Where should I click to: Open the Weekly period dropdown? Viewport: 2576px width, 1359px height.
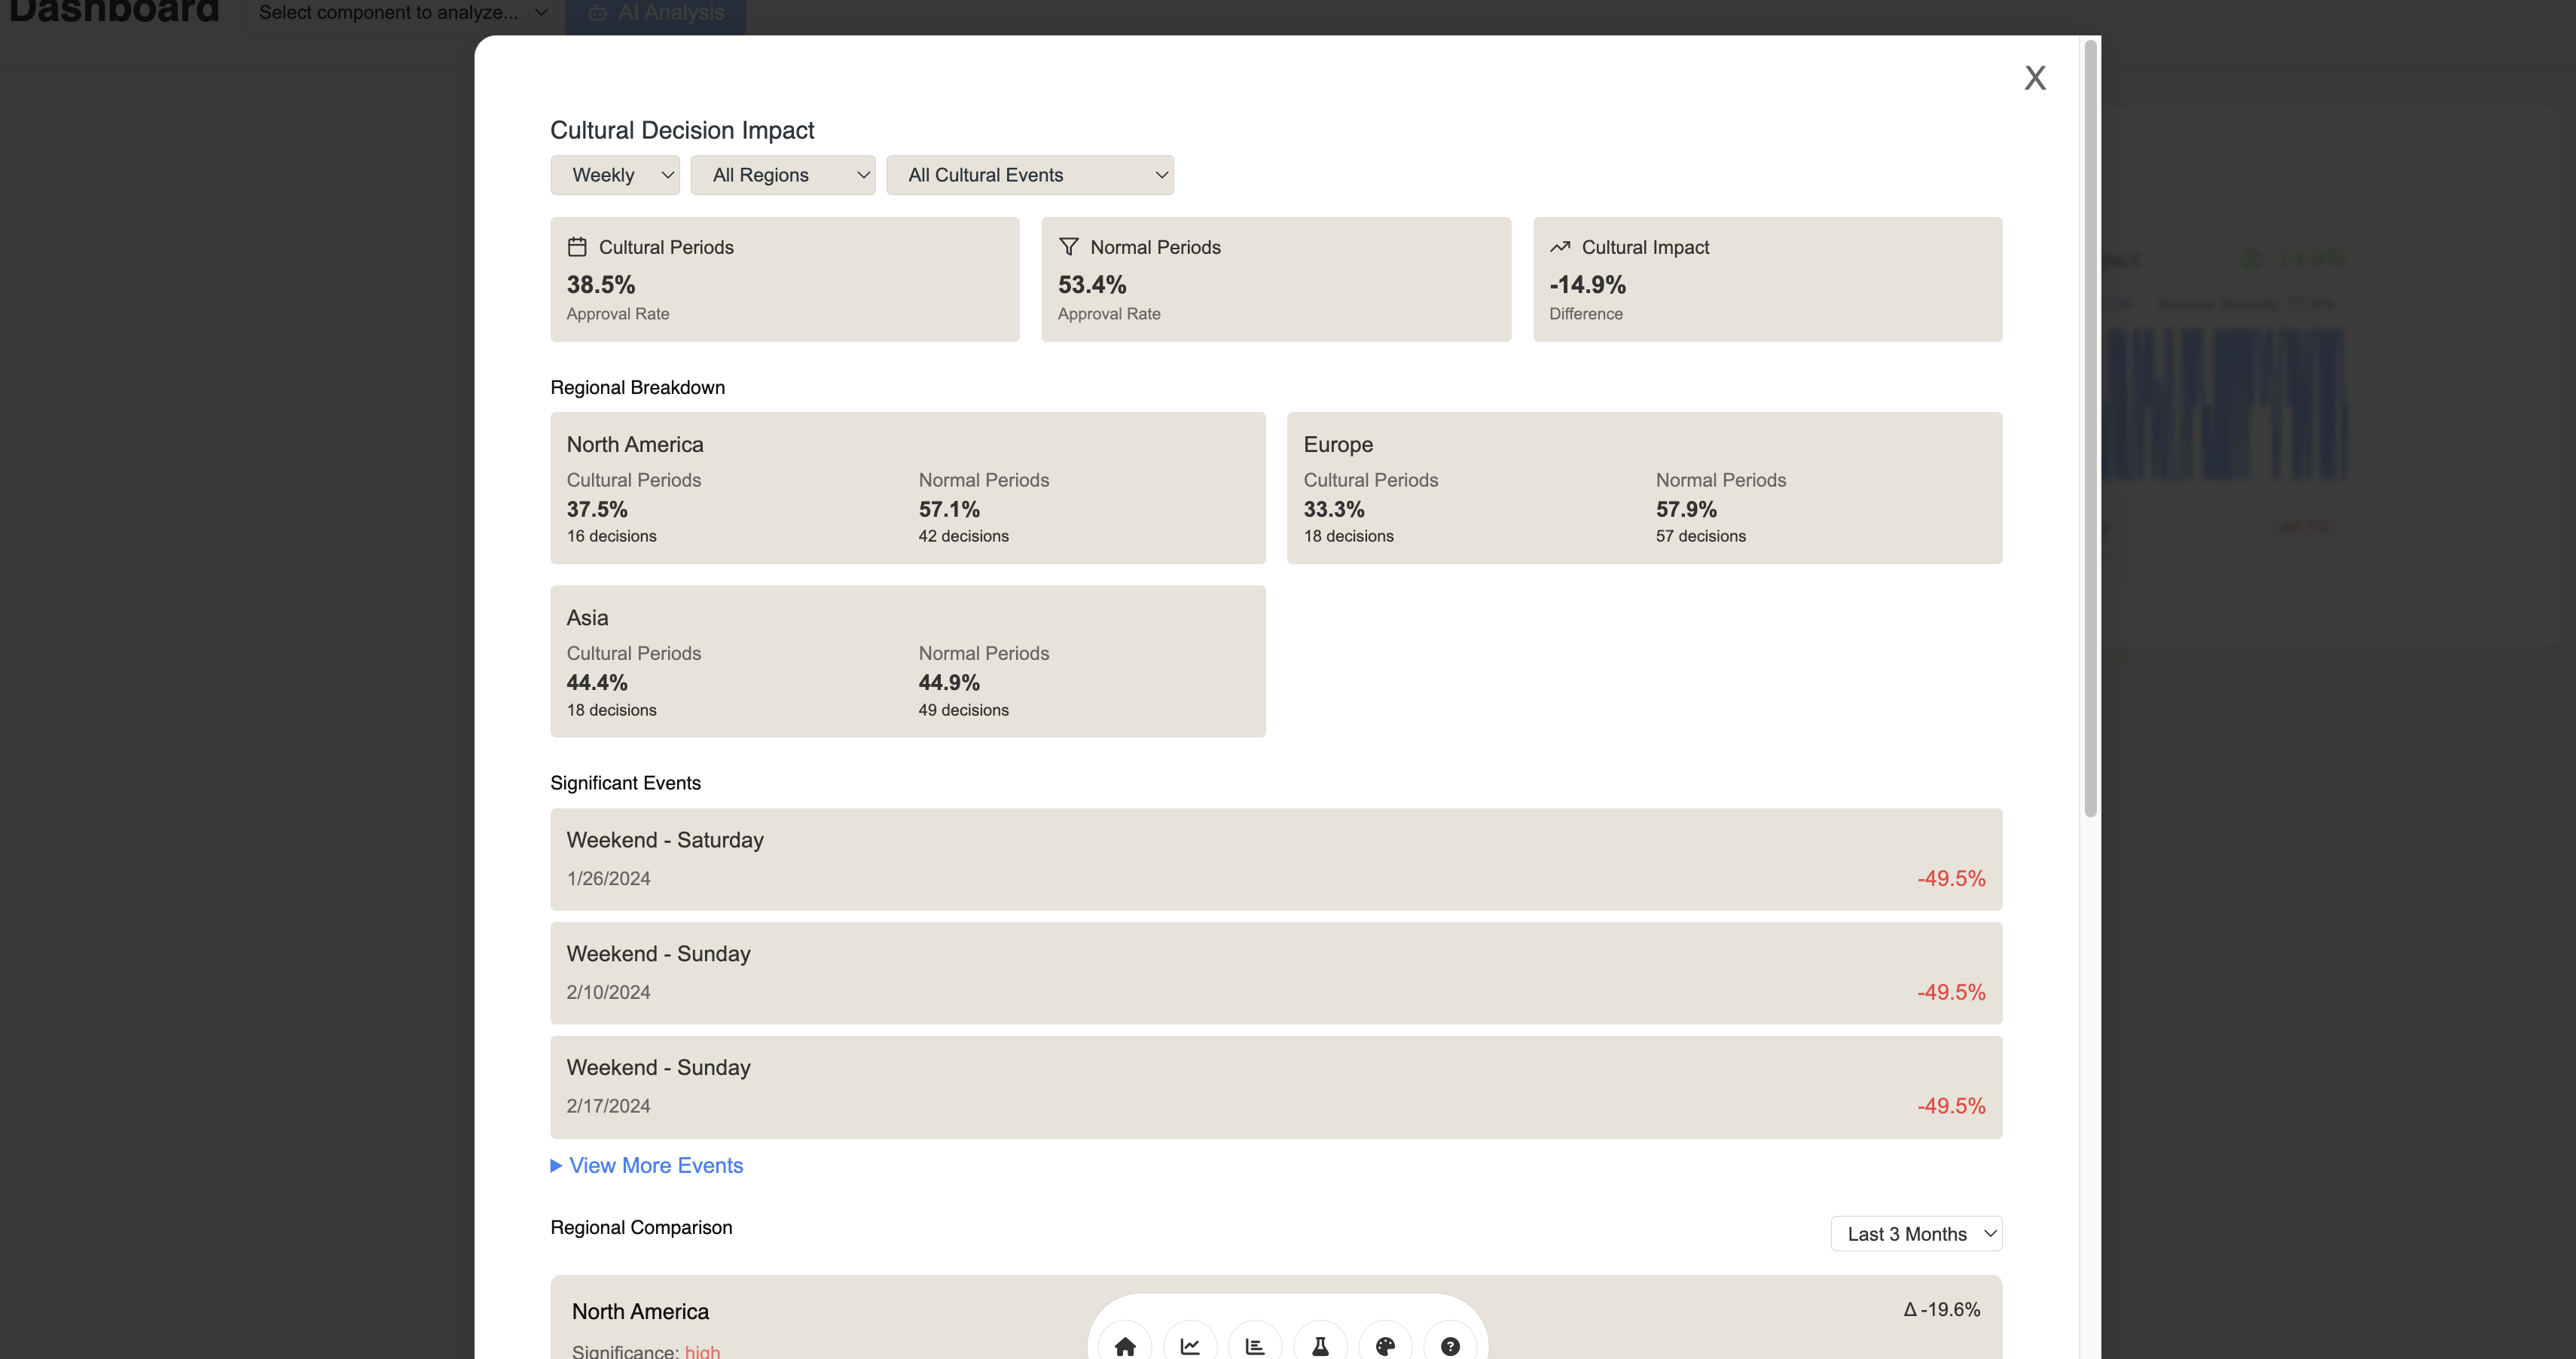pos(615,175)
